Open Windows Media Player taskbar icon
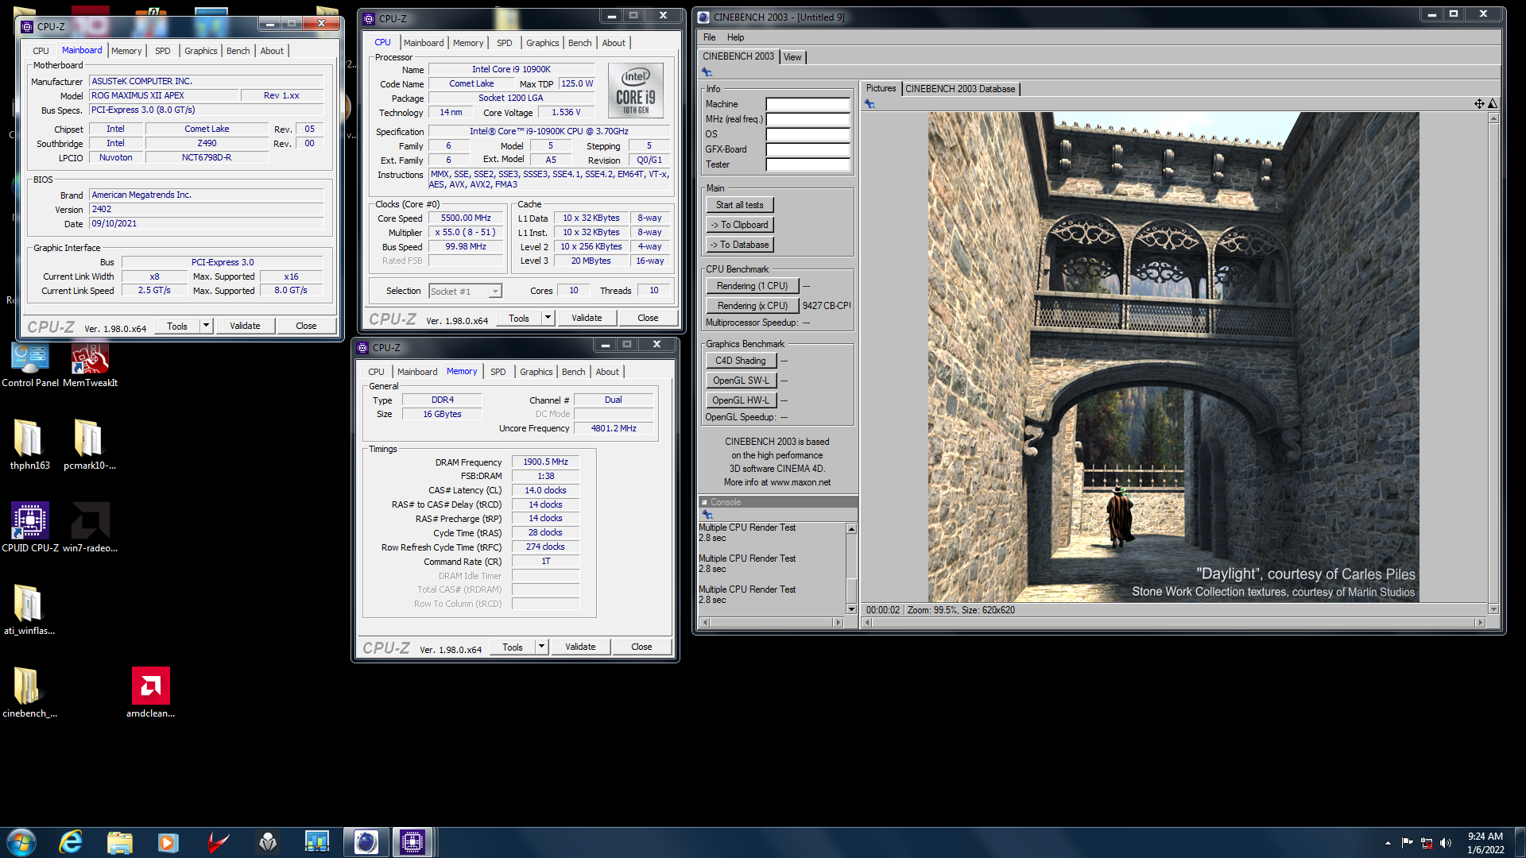The width and height of the screenshot is (1526, 858). tap(168, 842)
